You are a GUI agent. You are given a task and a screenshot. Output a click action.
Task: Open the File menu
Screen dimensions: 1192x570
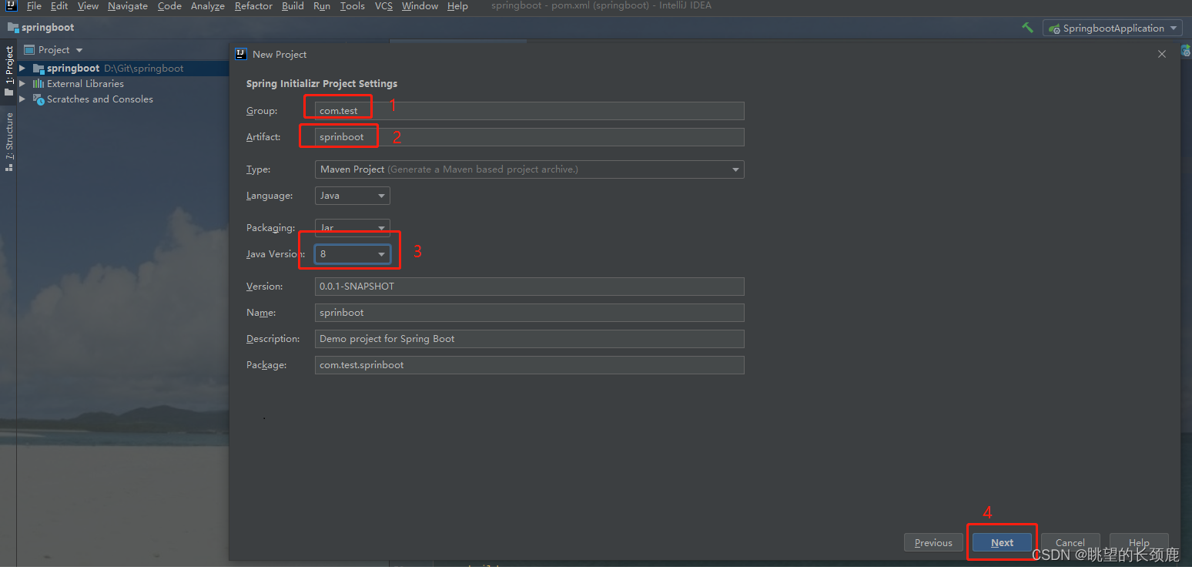[34, 6]
